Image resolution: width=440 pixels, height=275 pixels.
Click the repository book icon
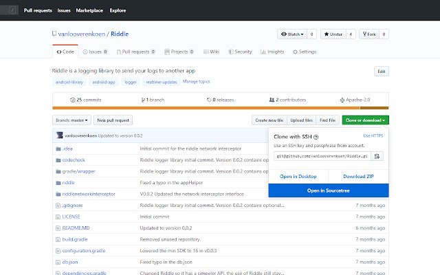click(x=54, y=34)
